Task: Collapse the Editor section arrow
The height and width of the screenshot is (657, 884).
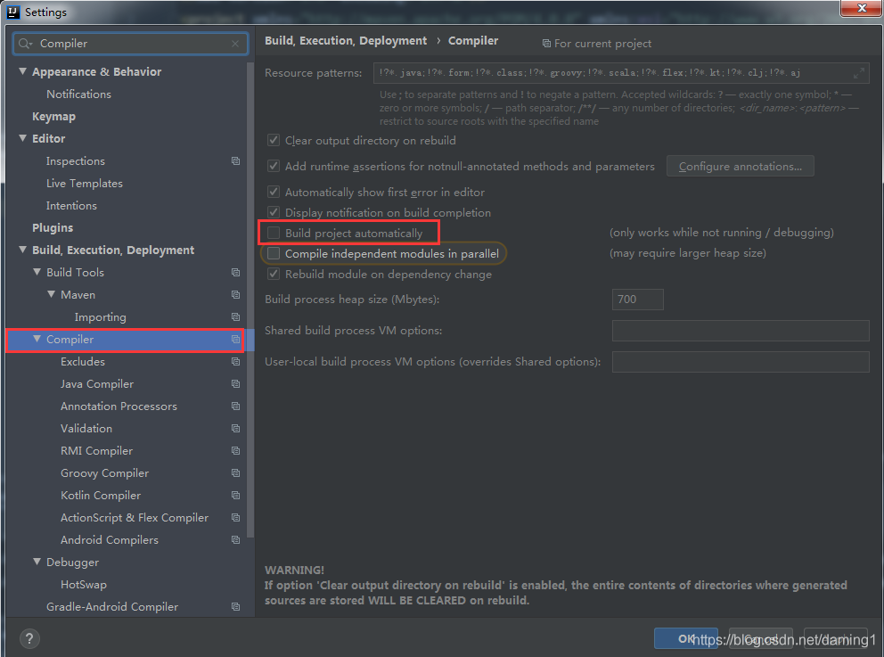Action: (22, 138)
